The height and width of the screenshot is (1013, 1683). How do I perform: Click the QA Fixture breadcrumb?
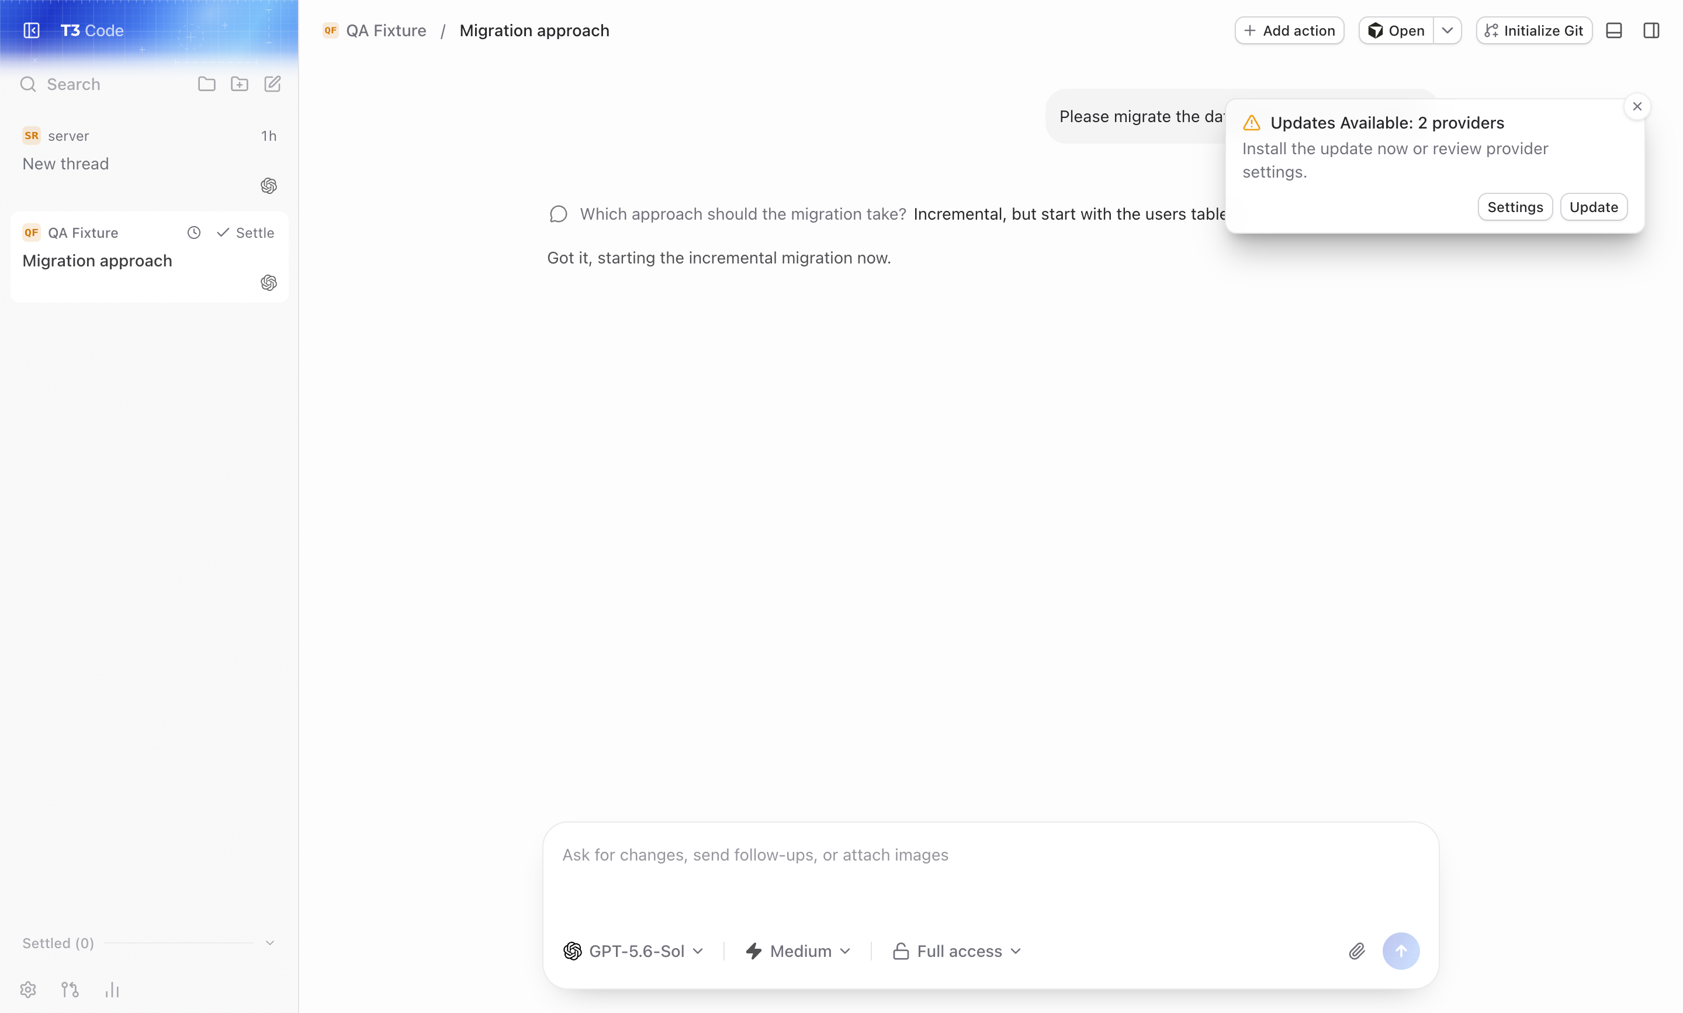(386, 31)
